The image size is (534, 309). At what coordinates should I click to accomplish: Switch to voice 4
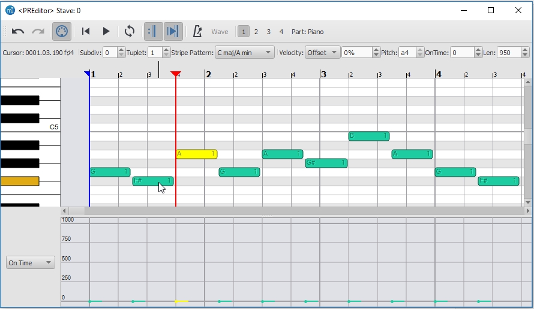(x=281, y=32)
